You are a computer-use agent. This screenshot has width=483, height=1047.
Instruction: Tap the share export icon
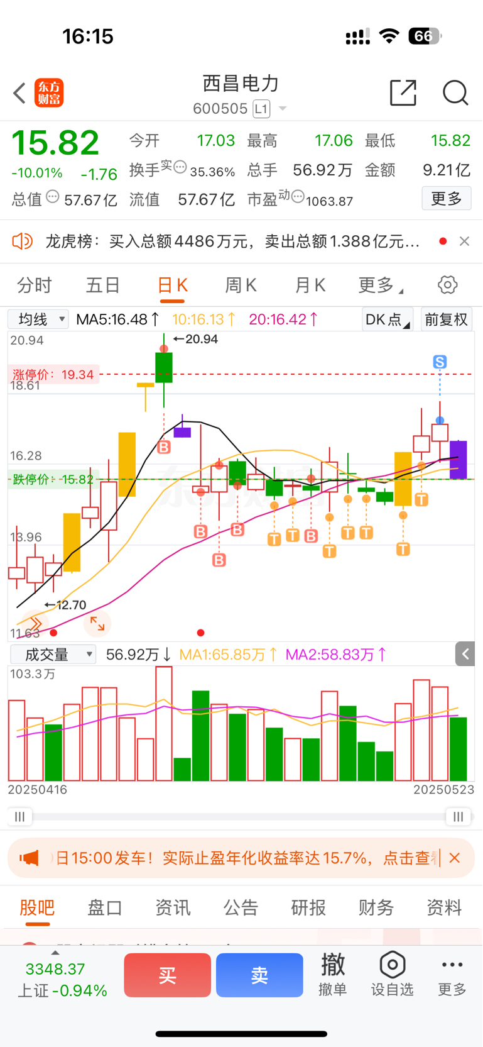pos(403,92)
